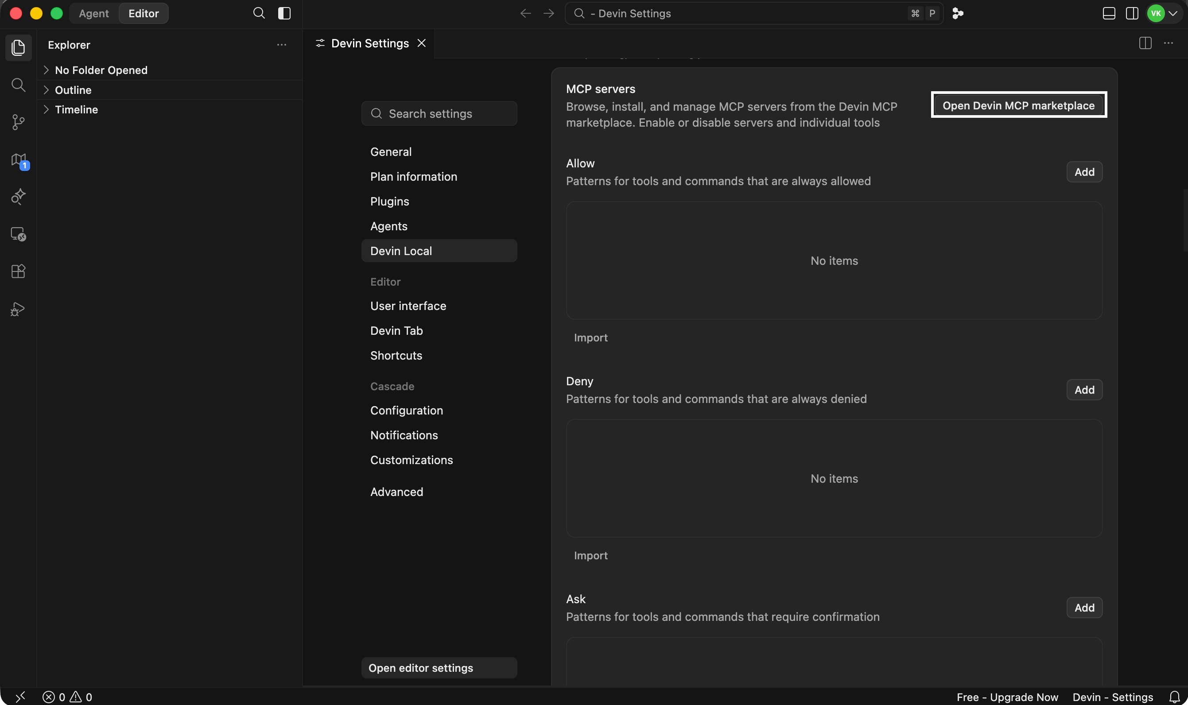Open Advanced settings
This screenshot has width=1188, height=705.
pyautogui.click(x=439, y=492)
